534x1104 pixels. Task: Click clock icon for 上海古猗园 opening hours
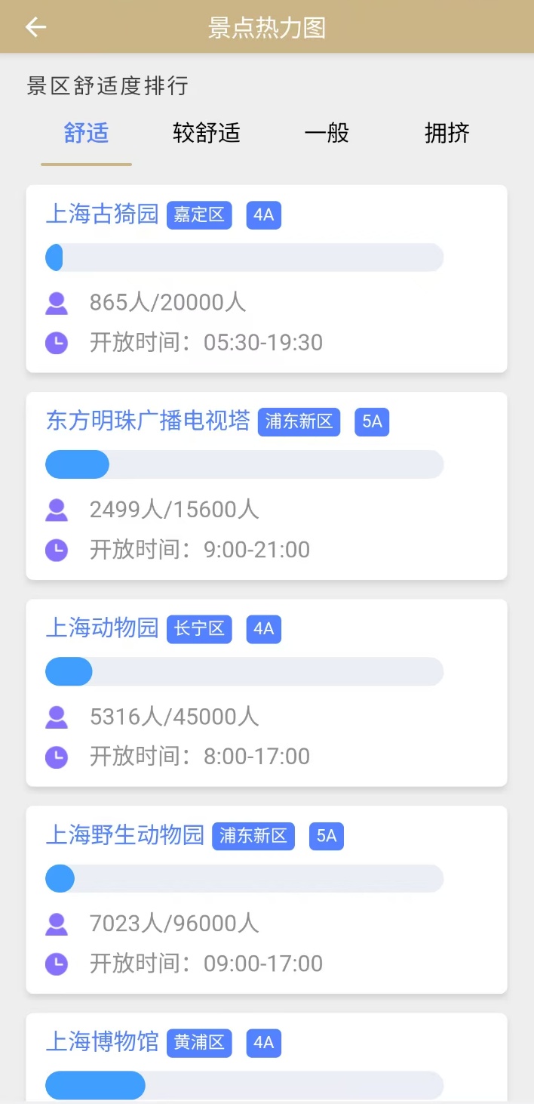tap(57, 343)
